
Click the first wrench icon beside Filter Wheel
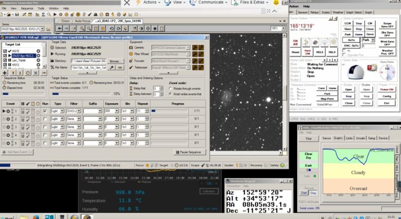(195, 54)
